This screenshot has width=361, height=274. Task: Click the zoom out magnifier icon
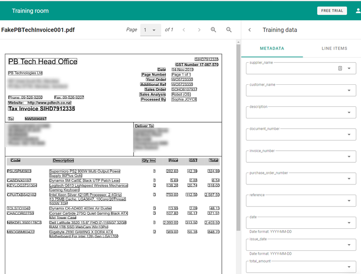coord(229,30)
